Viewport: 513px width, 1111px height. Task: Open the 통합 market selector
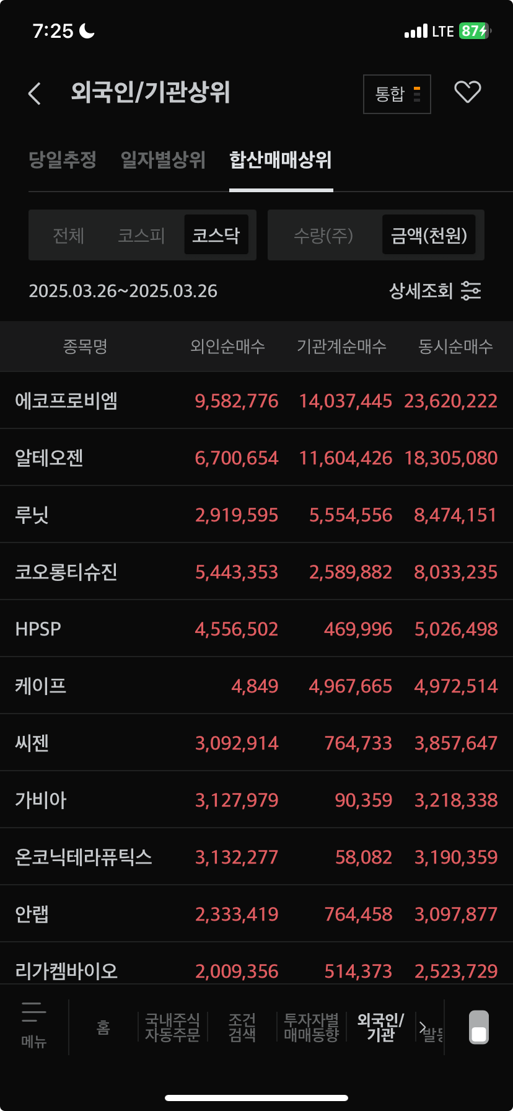(x=397, y=94)
